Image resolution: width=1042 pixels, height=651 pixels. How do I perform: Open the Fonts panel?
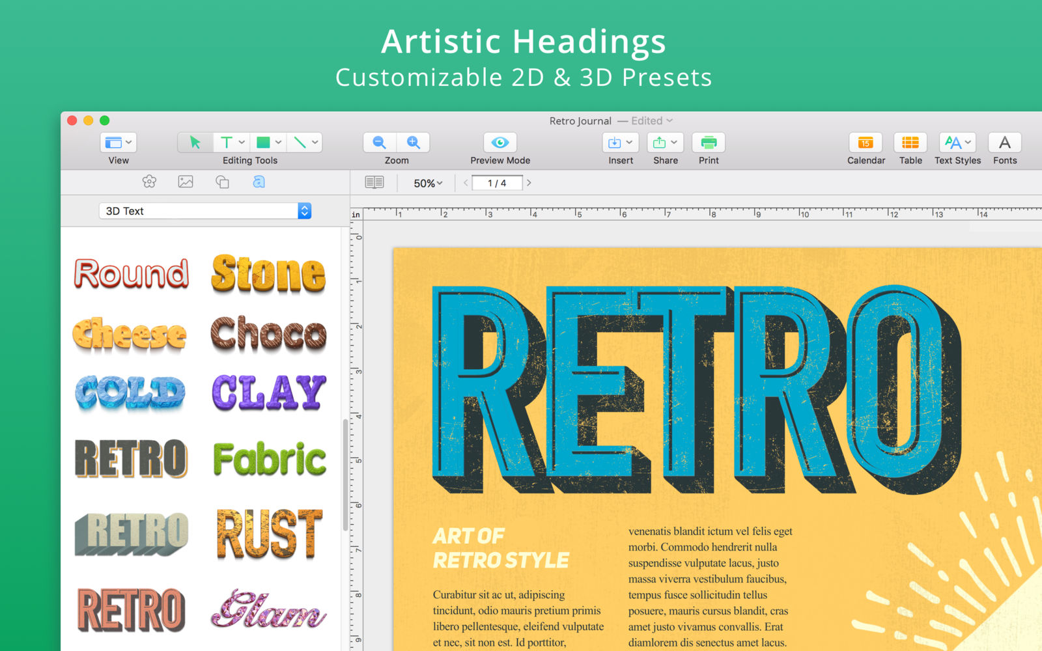tap(1005, 143)
